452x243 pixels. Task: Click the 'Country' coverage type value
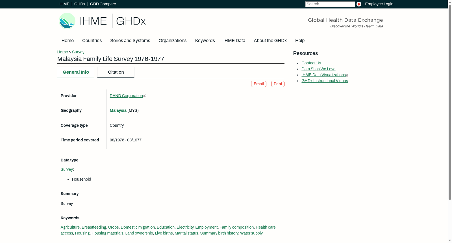point(117,126)
